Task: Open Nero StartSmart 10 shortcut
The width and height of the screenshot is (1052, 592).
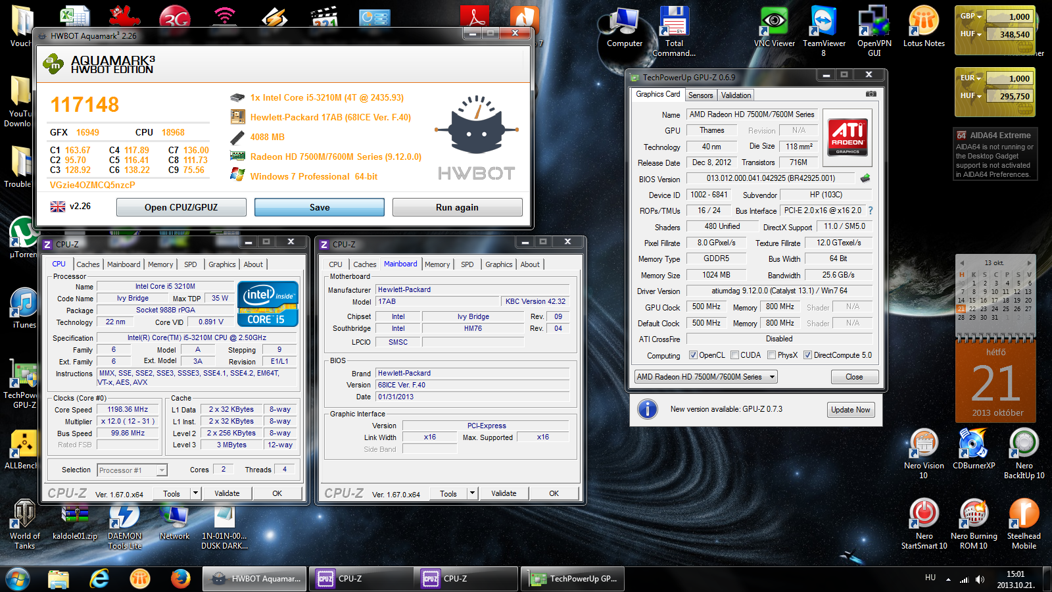Action: click(924, 524)
